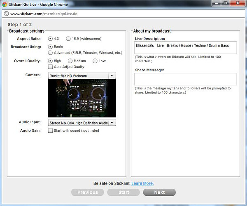247x206 pixels.
Task: Select 16:9 widescreen aspect ratio
Action: 68,39
